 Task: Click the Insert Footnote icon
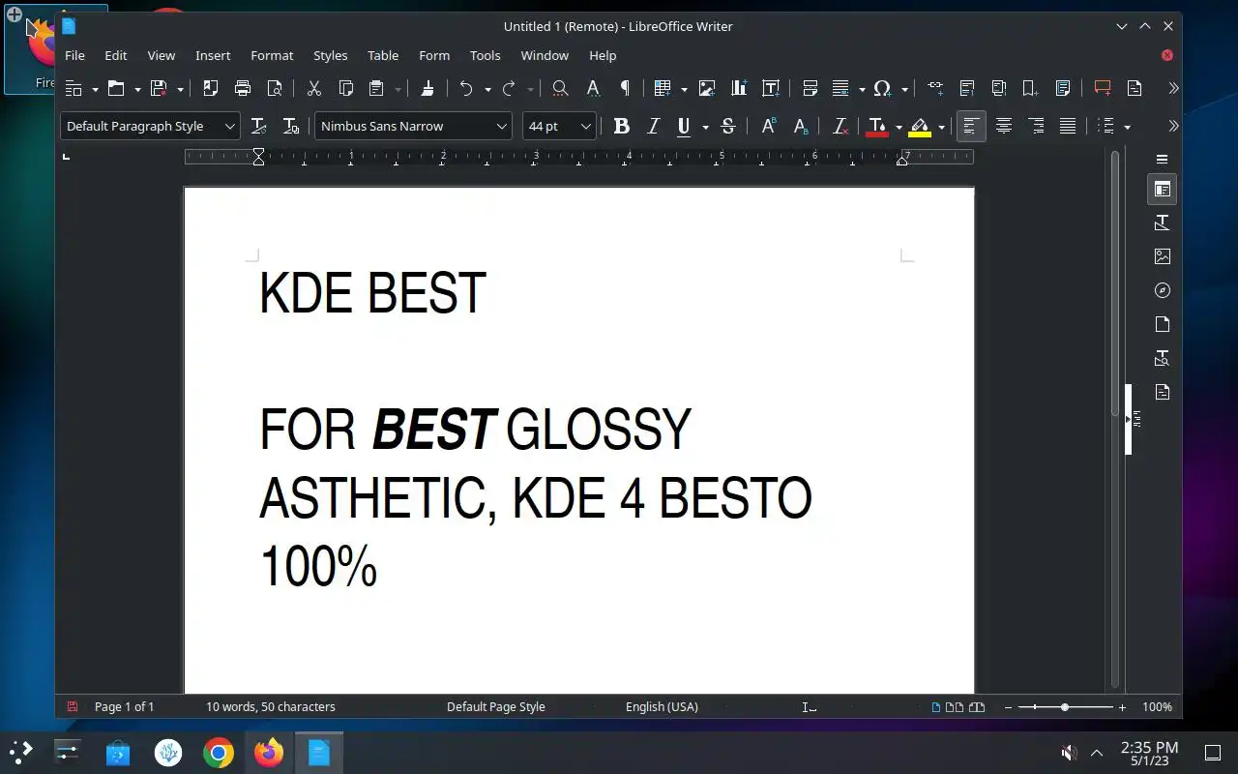tap(967, 88)
